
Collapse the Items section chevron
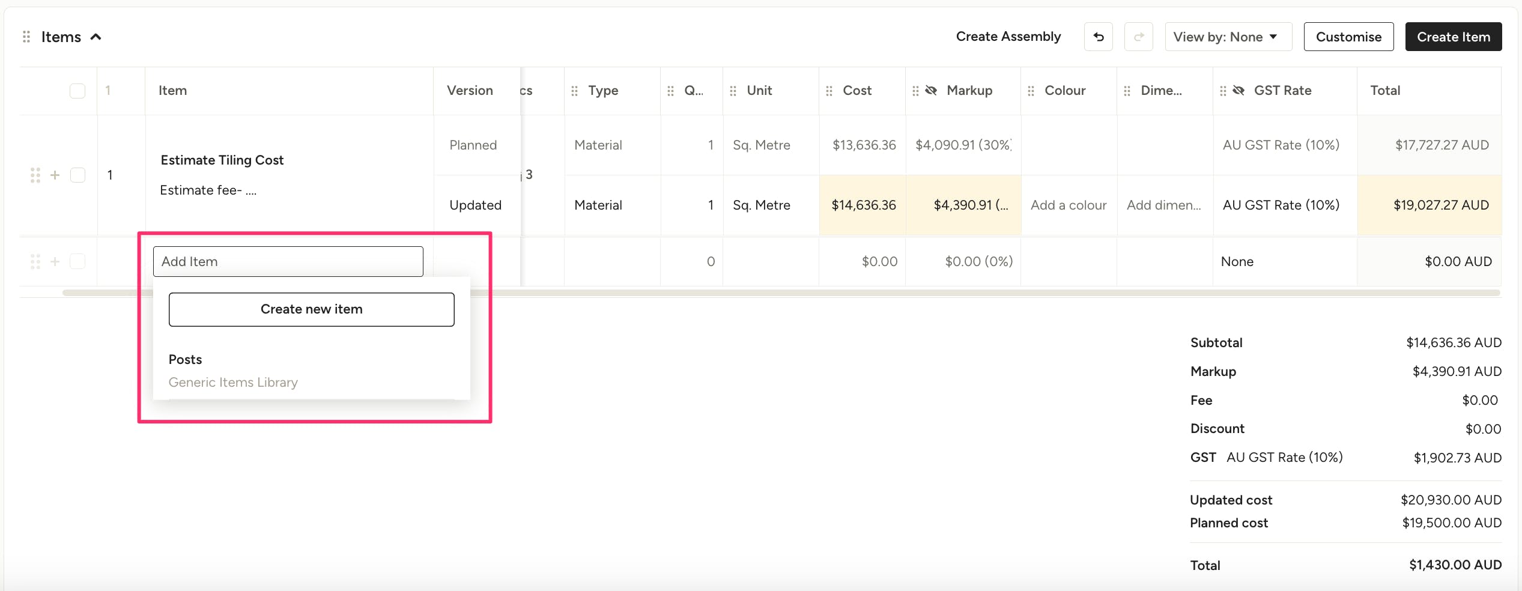(x=96, y=37)
